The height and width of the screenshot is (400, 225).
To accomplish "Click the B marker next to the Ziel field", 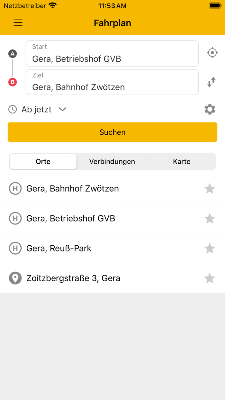I will click(12, 82).
